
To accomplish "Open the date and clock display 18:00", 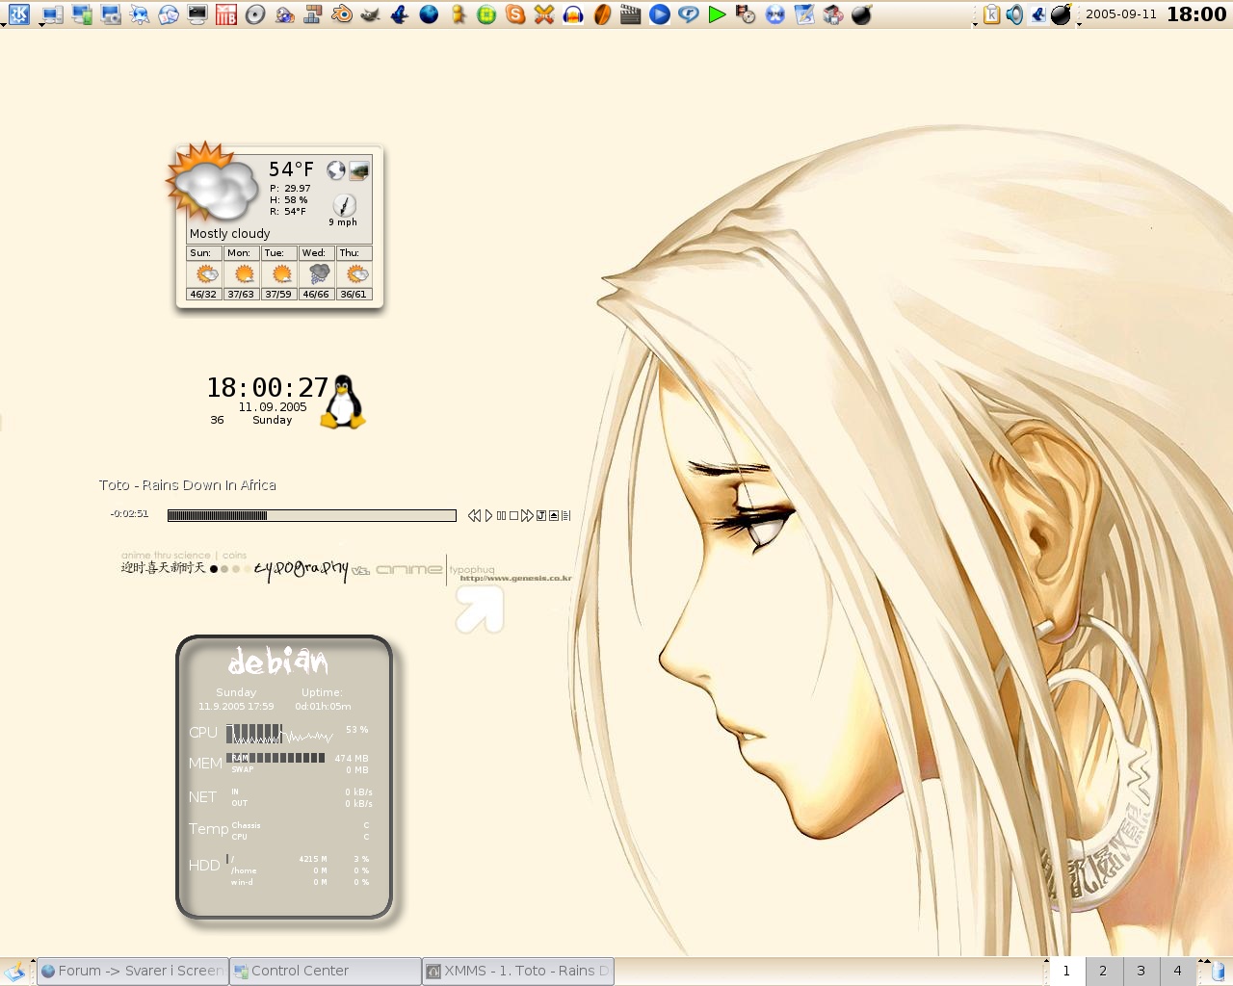I will pos(1156,14).
